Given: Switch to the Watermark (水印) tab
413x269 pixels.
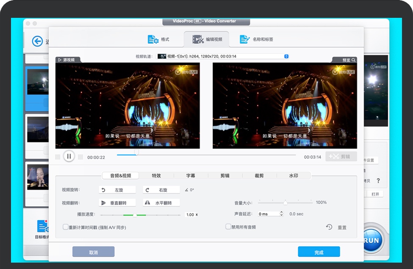Looking at the screenshot, I should pyautogui.click(x=294, y=176).
